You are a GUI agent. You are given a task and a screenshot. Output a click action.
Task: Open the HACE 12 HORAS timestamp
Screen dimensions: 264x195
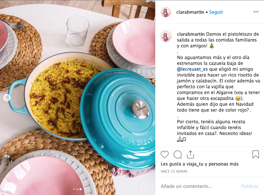(x=174, y=171)
